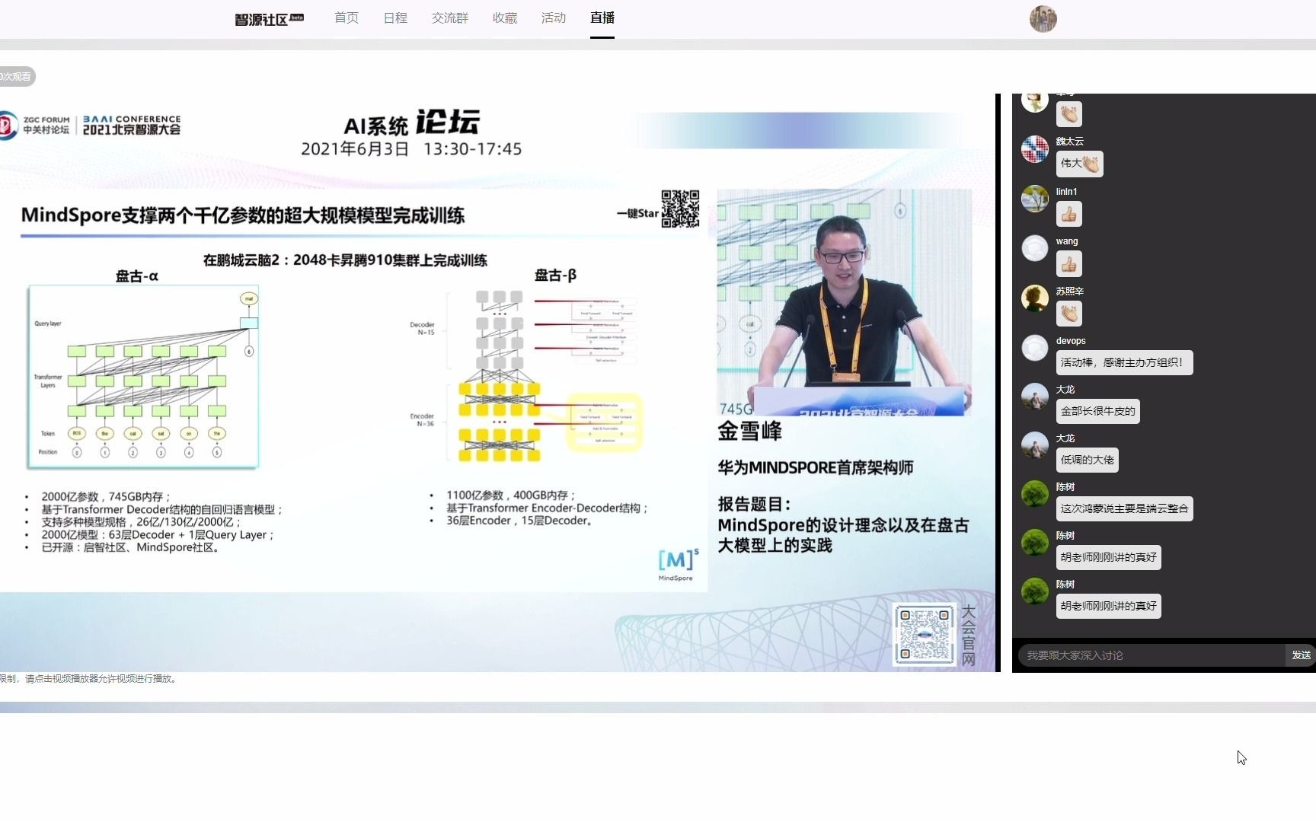Click the MindSpore logo on slide
Image resolution: width=1316 pixels, height=822 pixels.
click(676, 564)
